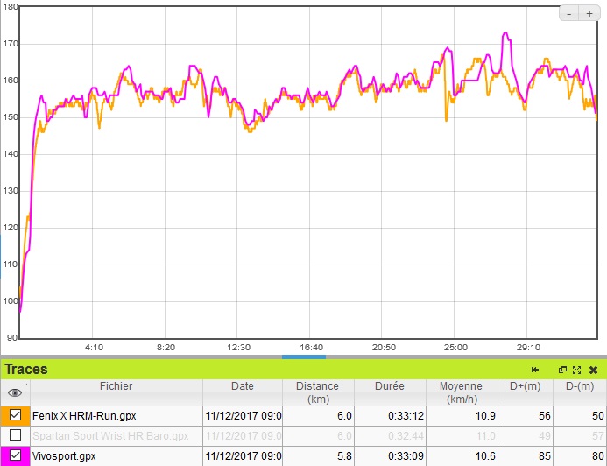Click the Moyenne (km/h) column header

click(x=462, y=392)
